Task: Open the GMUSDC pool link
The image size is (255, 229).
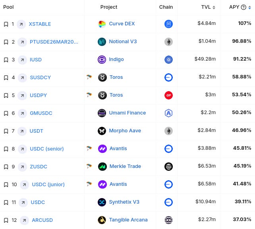Action: (x=41, y=113)
